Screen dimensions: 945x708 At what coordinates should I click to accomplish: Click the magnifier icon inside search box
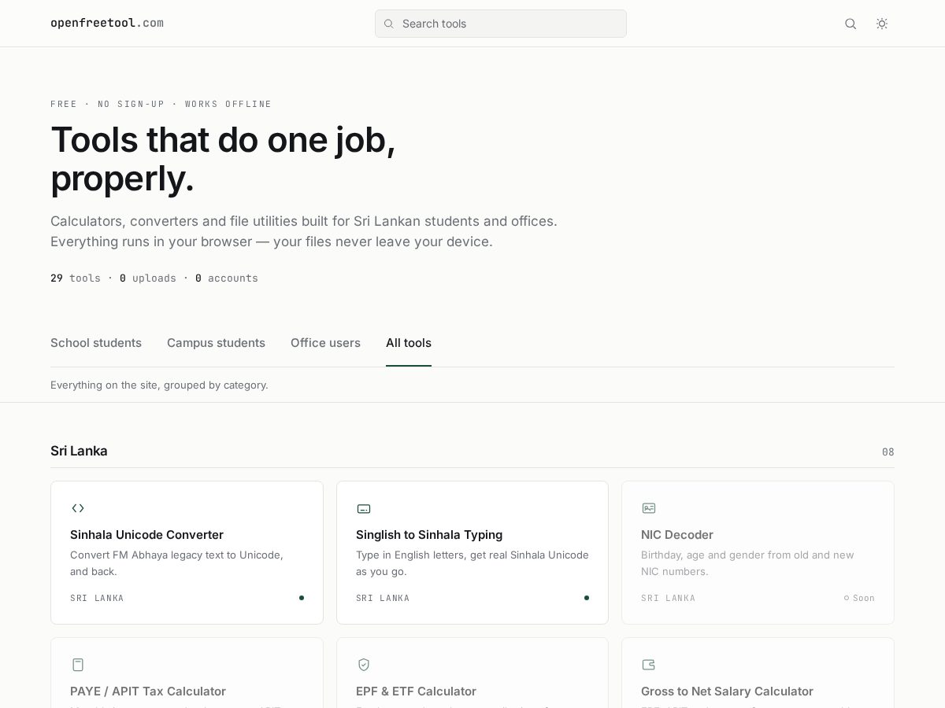pyautogui.click(x=388, y=24)
